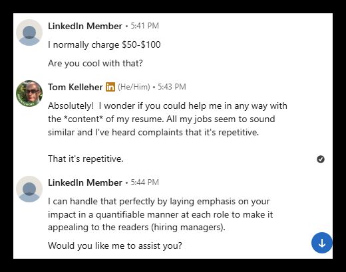Click the 'Are you cool with that?' message
Screen dimensions: 346x272
tap(95, 63)
